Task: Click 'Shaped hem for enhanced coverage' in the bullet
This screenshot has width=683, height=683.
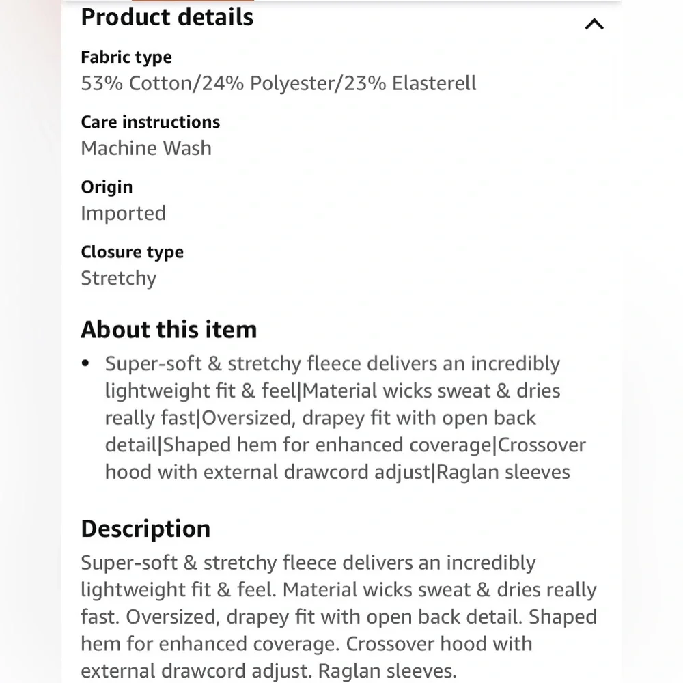Action: pyautogui.click(x=327, y=445)
